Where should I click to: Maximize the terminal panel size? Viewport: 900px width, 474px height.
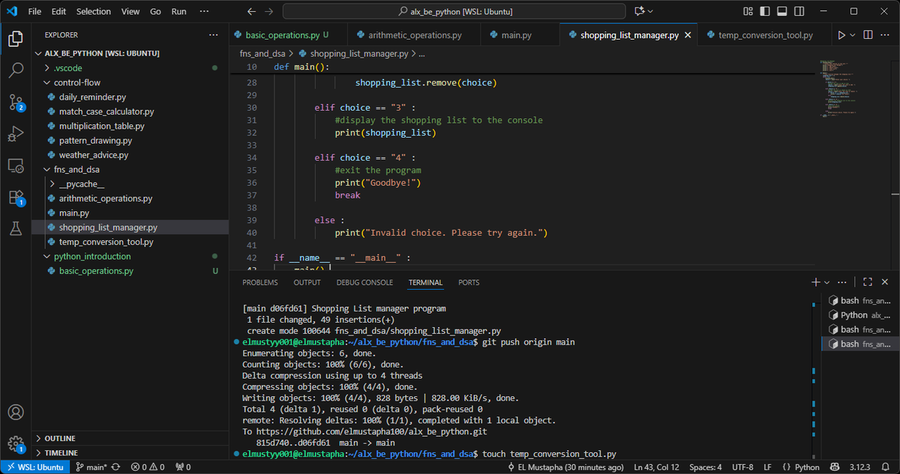(868, 282)
